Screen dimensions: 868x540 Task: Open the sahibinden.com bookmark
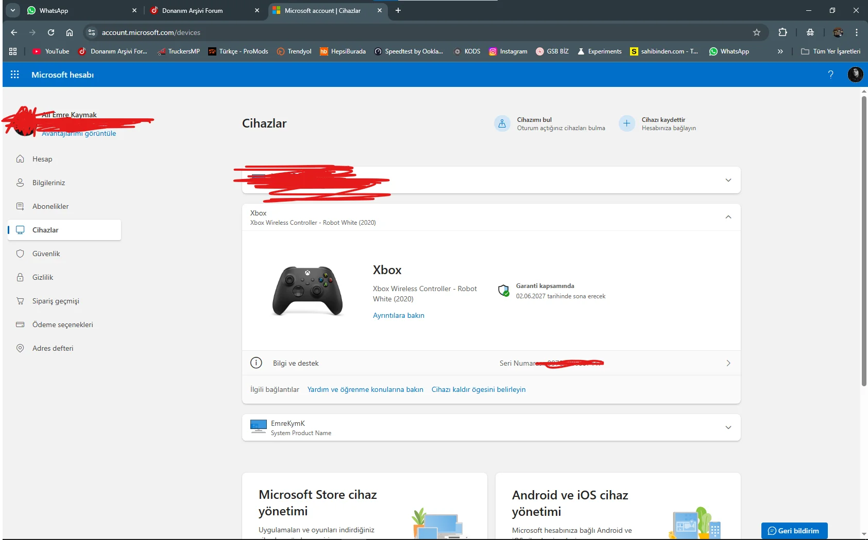(664, 51)
